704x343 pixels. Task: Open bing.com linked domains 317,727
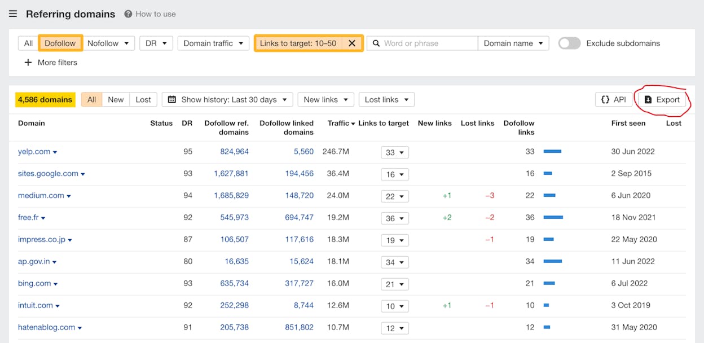[x=300, y=284]
